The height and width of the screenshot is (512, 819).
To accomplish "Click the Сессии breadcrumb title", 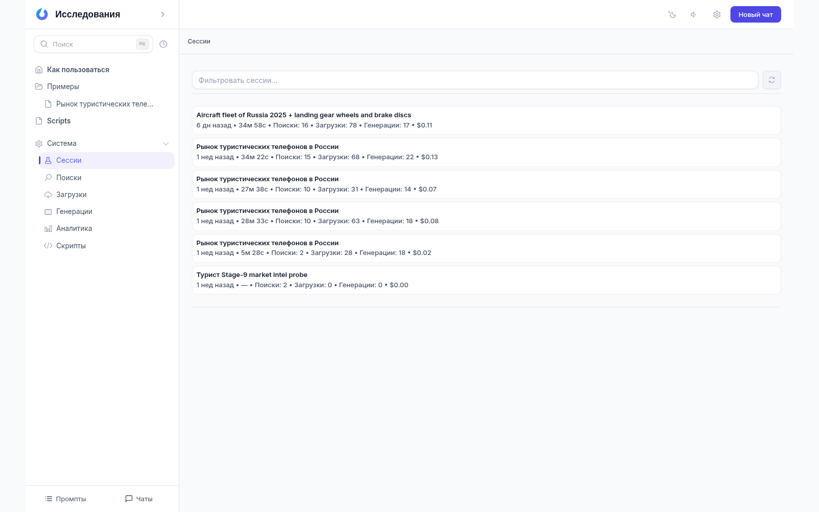I will point(199,41).
